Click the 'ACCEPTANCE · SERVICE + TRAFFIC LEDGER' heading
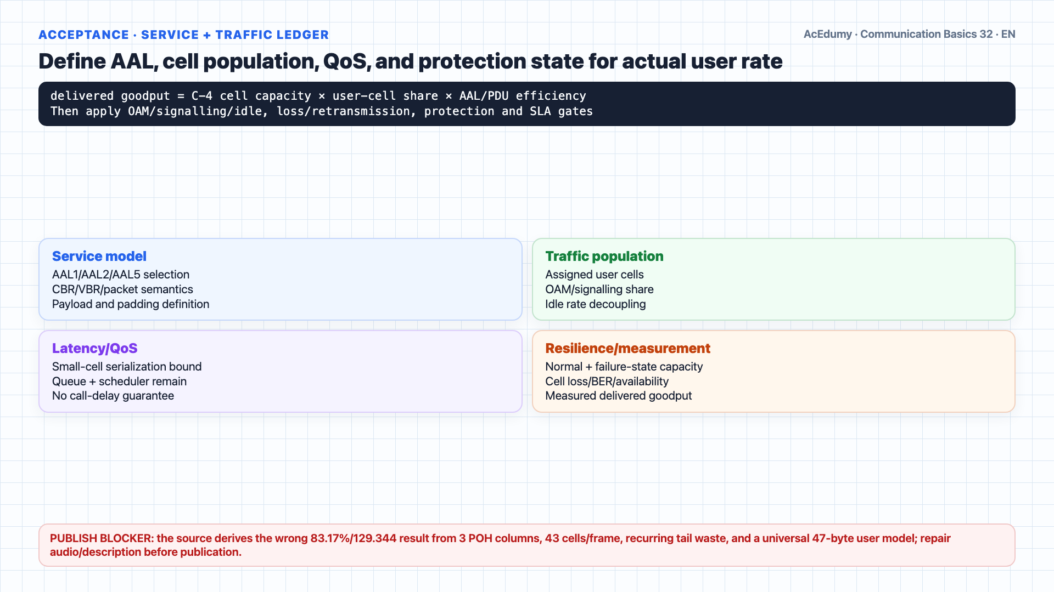This screenshot has width=1054, height=592. [183, 35]
